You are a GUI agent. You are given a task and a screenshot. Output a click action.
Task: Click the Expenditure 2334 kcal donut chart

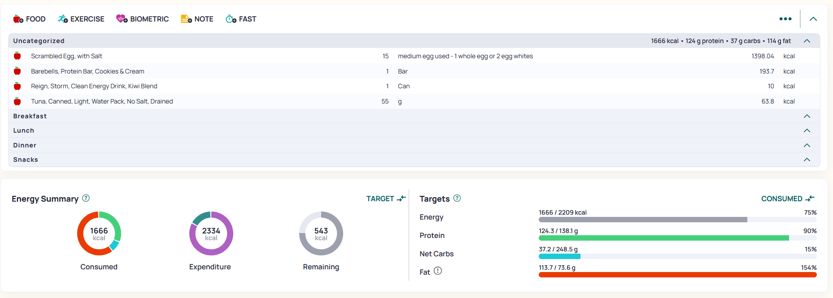pyautogui.click(x=211, y=233)
